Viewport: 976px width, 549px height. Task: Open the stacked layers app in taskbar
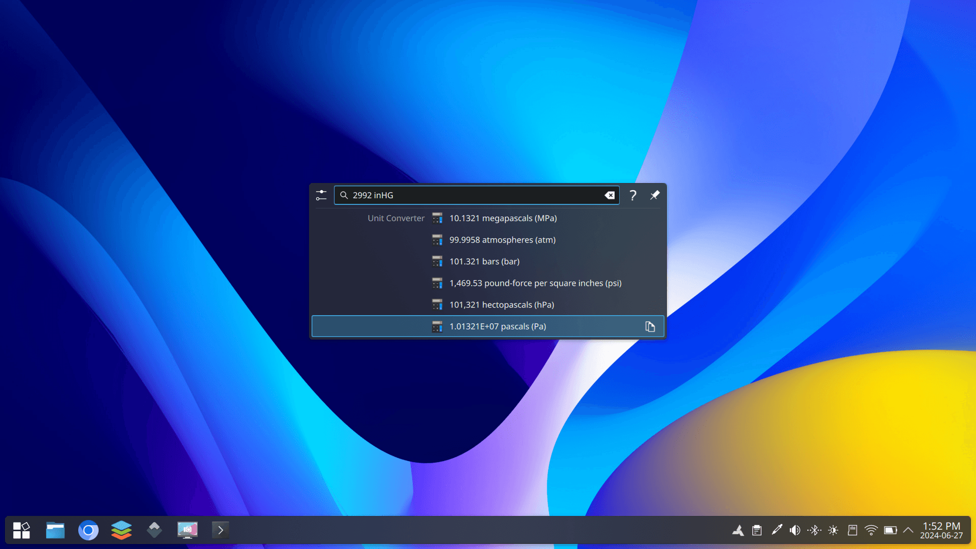pos(121,530)
